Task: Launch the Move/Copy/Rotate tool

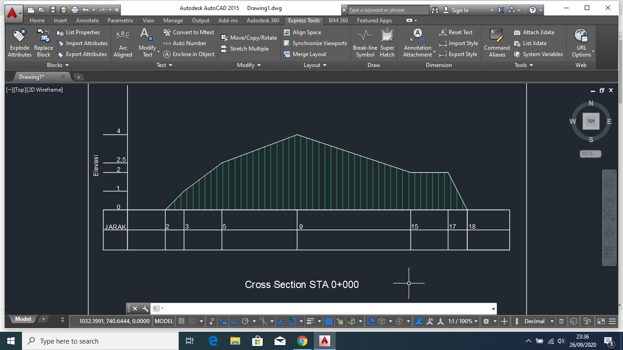Action: pyautogui.click(x=249, y=38)
